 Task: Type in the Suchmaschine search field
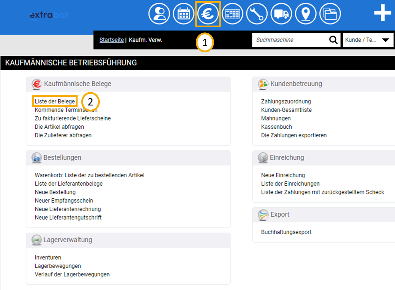pyautogui.click(x=290, y=40)
